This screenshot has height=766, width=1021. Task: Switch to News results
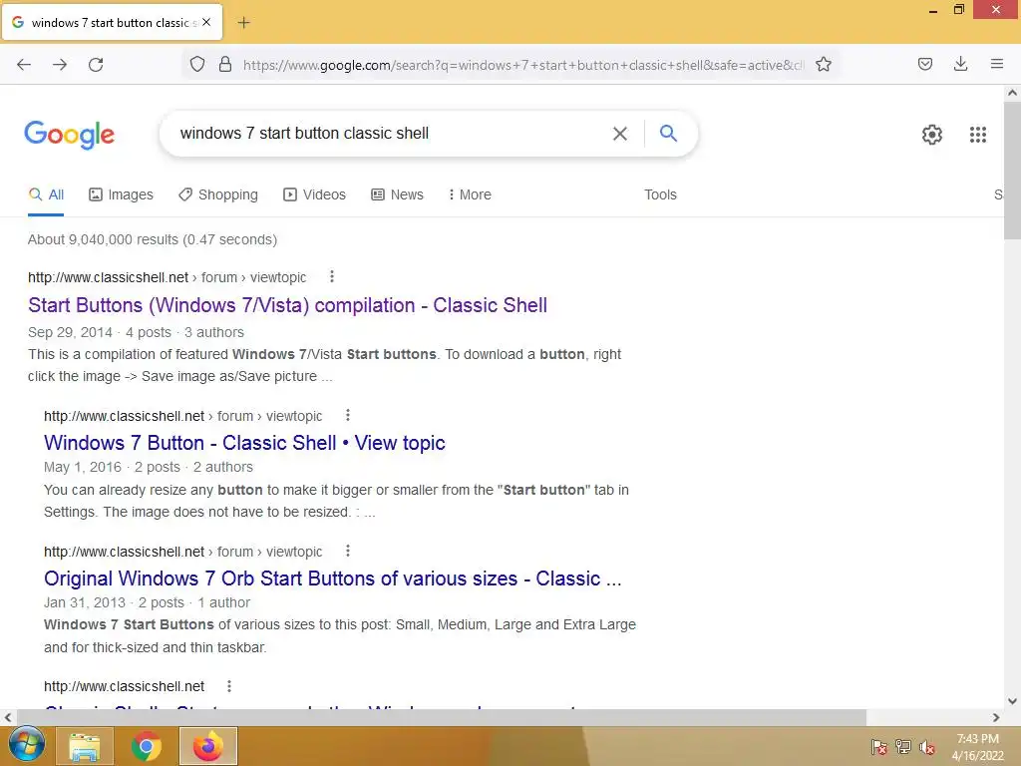[x=397, y=194]
